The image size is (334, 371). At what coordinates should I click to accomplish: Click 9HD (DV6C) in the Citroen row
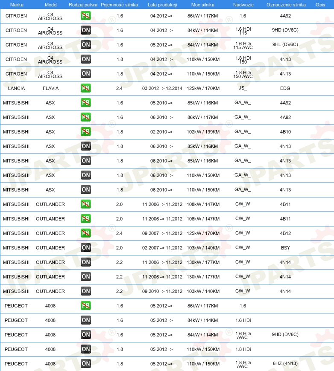tap(285, 30)
